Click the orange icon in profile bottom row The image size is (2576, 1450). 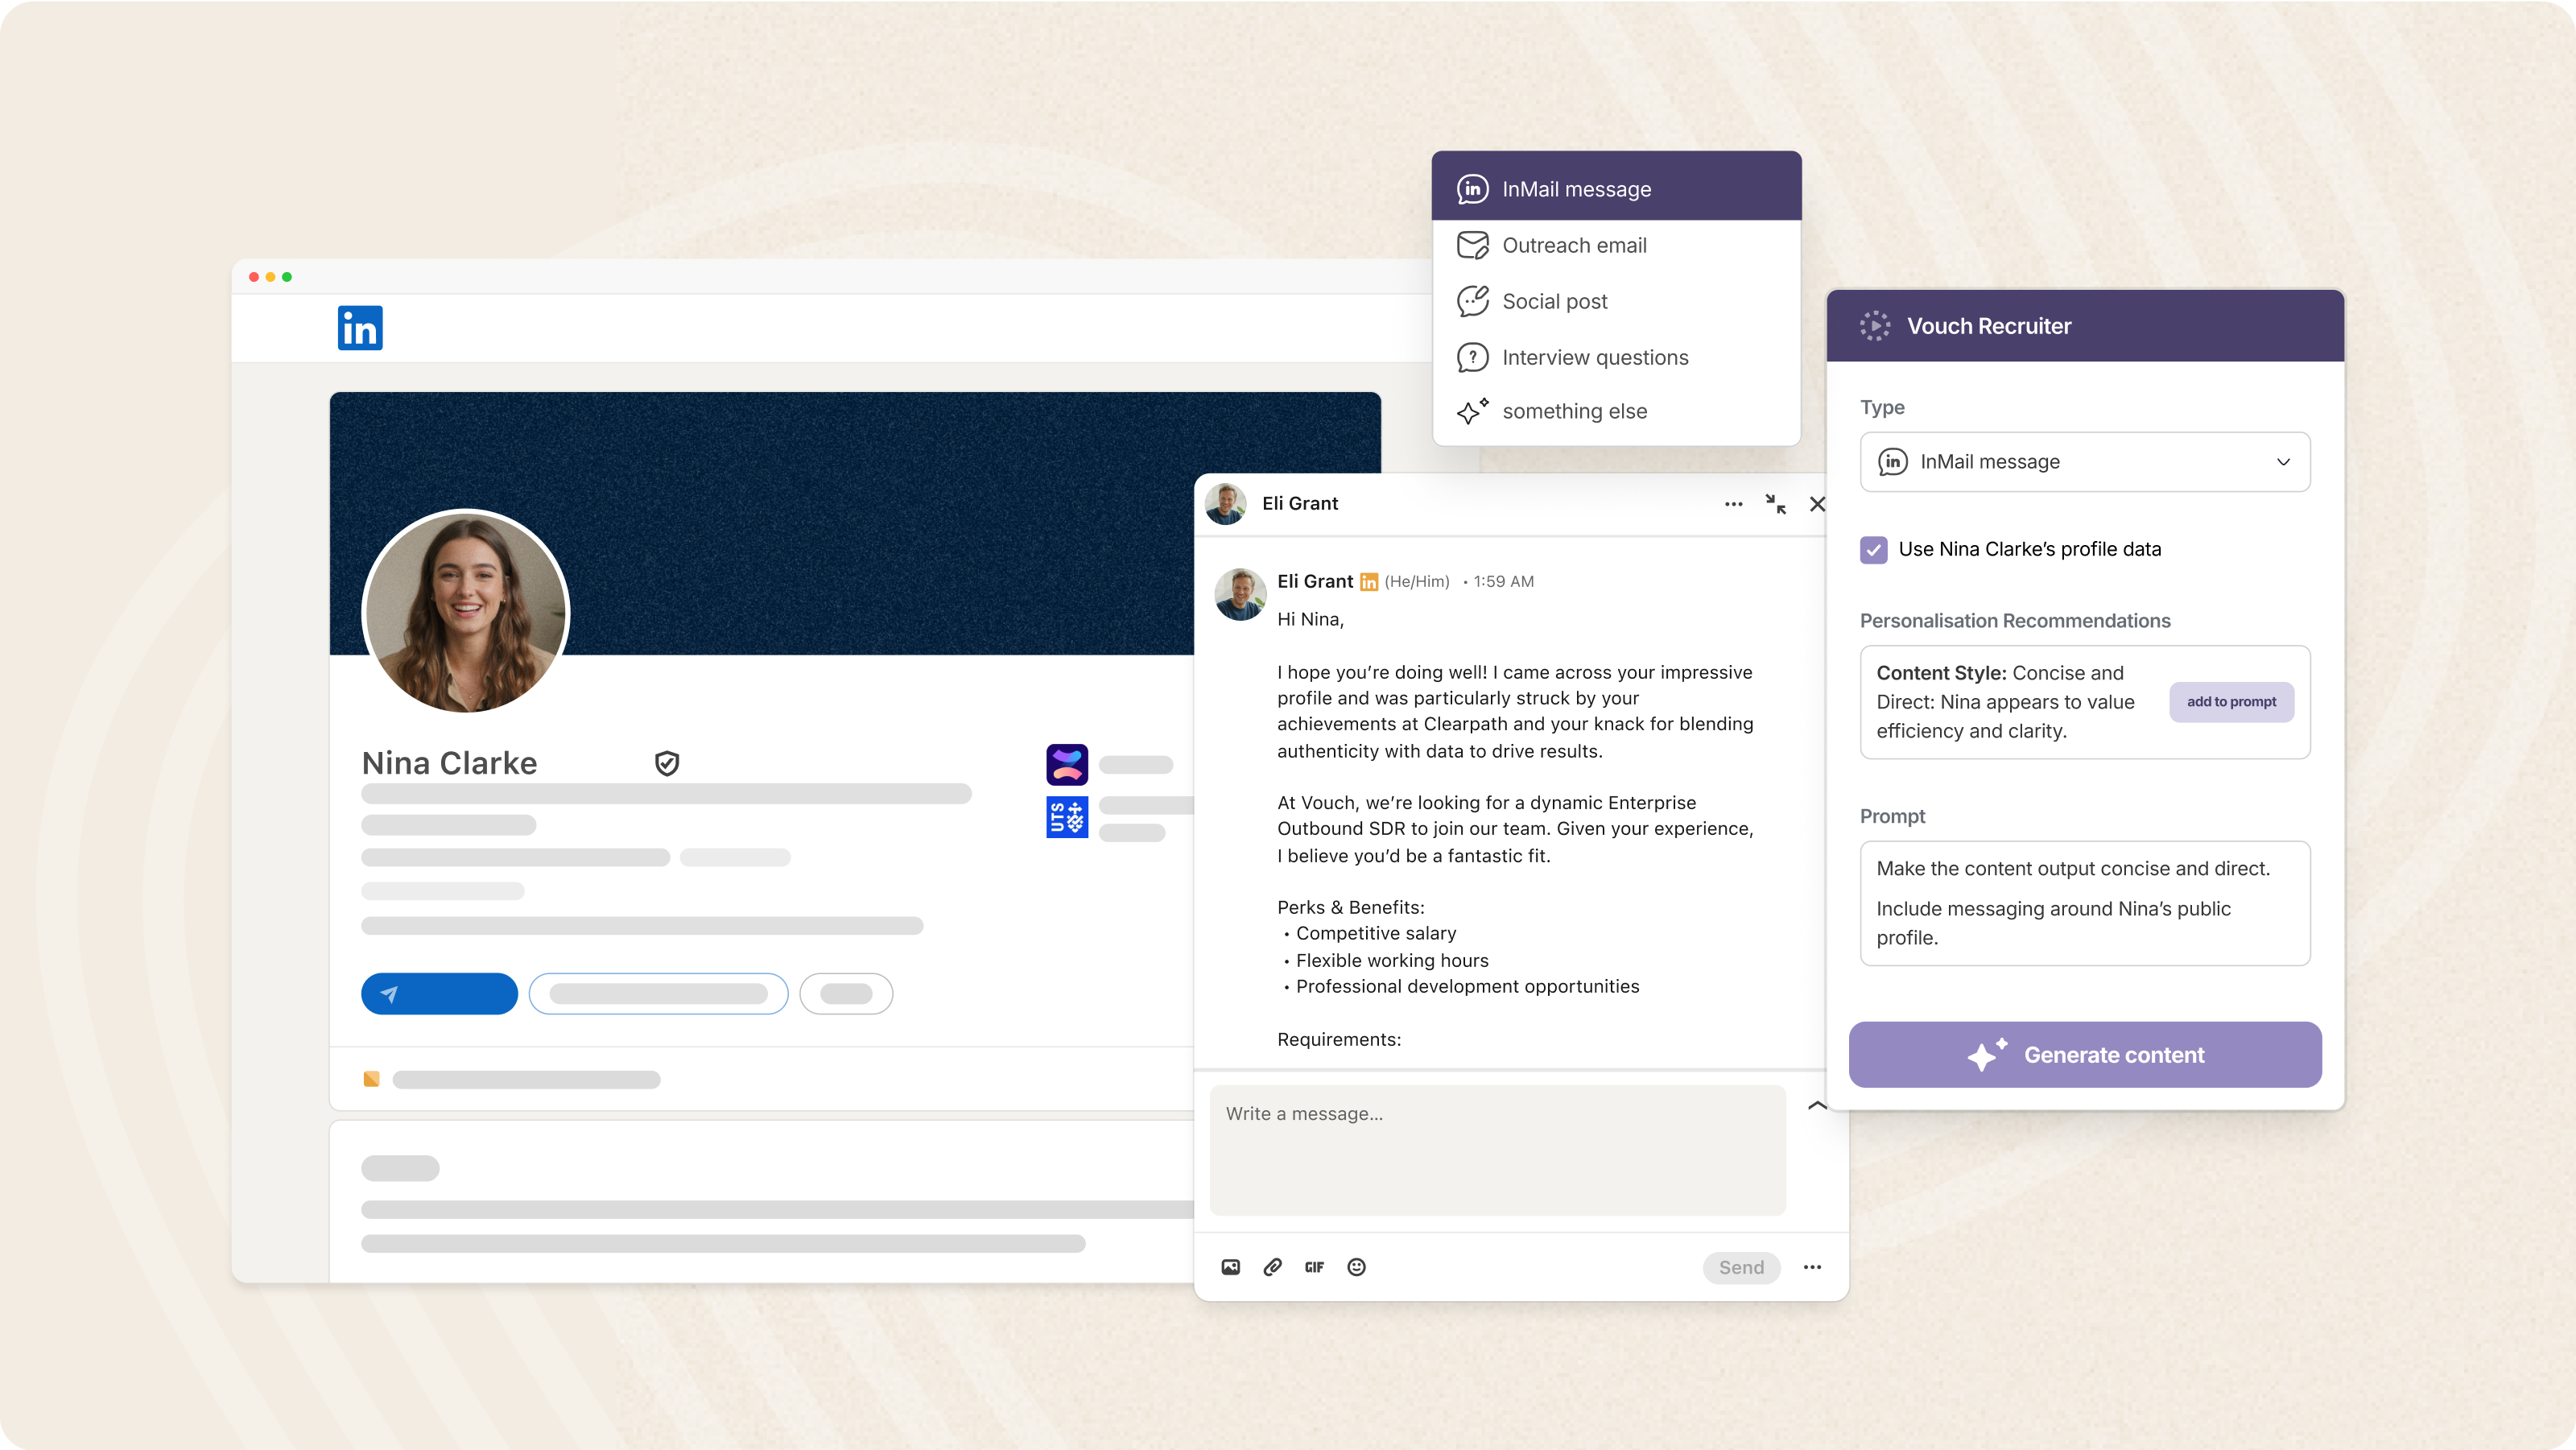point(371,1079)
